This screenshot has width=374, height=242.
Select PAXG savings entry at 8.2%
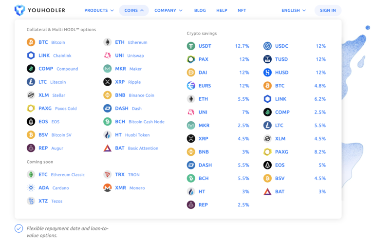[295, 151]
